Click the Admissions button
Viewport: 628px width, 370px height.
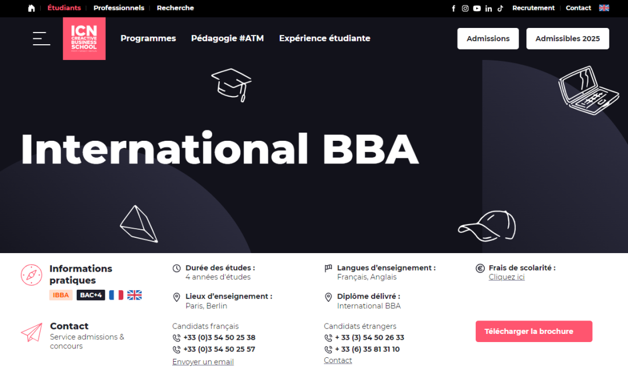(x=488, y=38)
